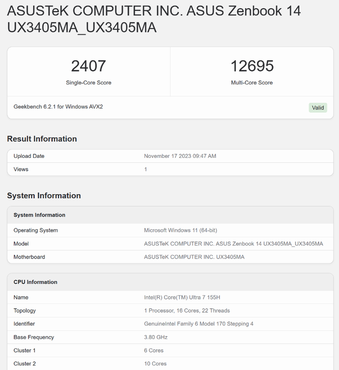Select the 3.80 GHz value
This screenshot has height=370, width=339.
tap(156, 337)
